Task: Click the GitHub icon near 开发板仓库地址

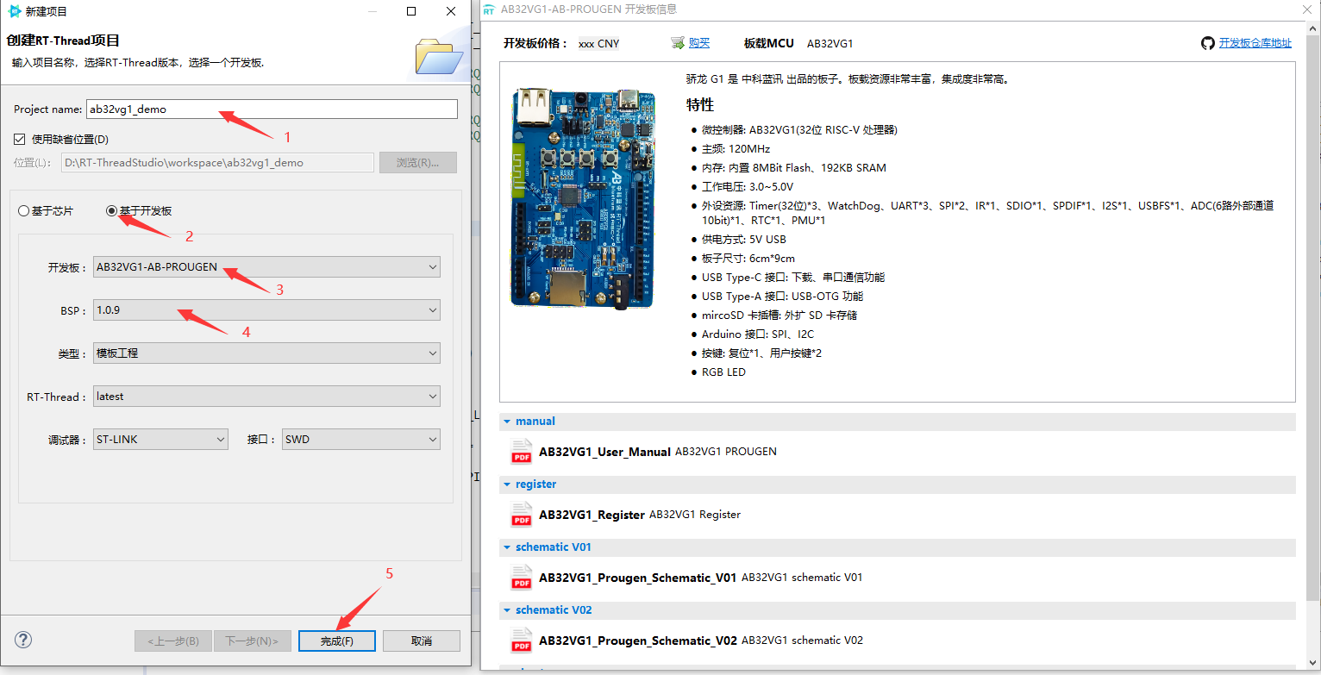Action: tap(1208, 43)
